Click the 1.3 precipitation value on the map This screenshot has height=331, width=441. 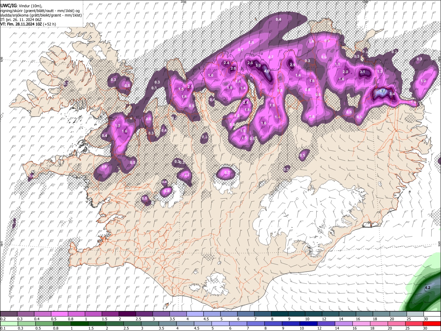tap(380, 71)
